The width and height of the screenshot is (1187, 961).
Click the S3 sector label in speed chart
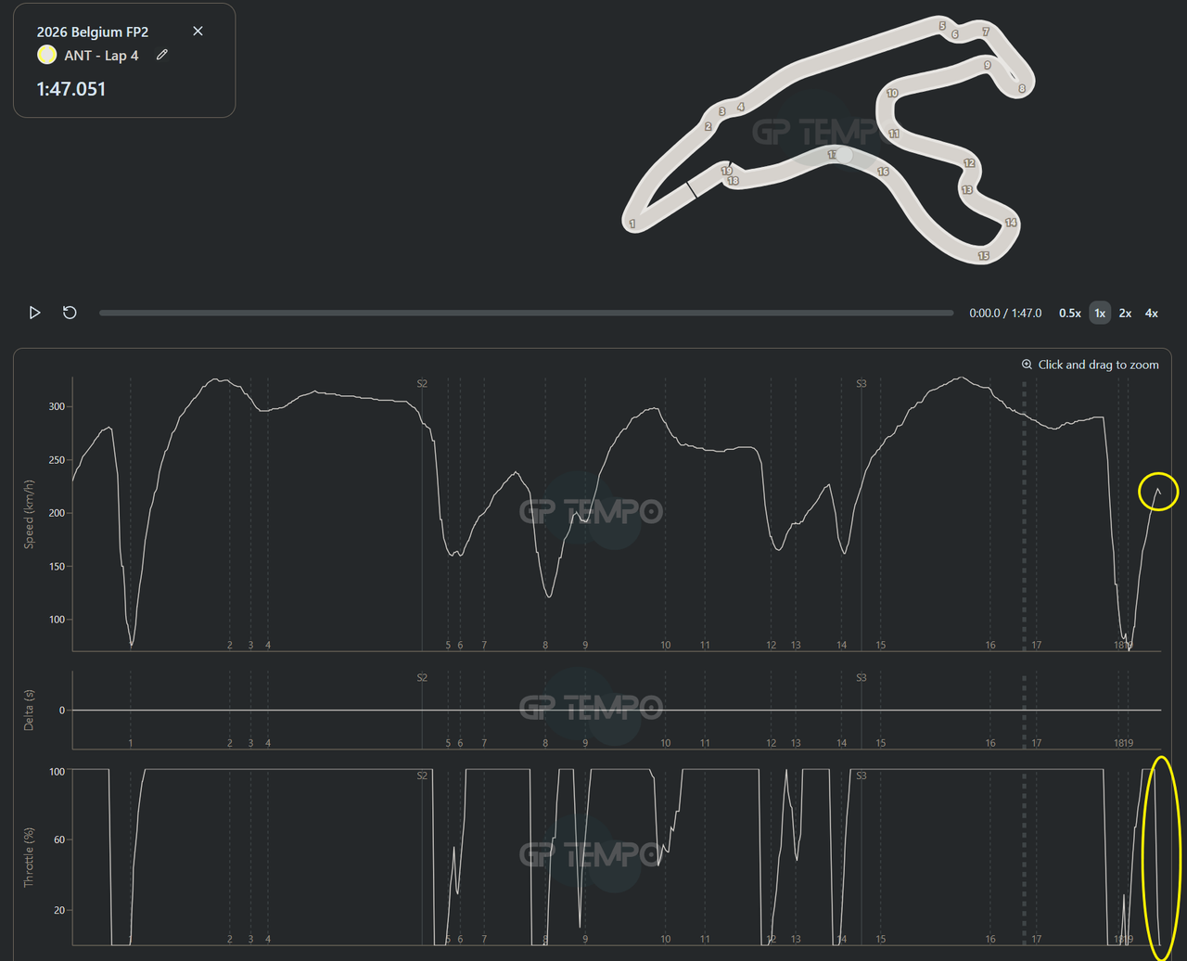[862, 383]
